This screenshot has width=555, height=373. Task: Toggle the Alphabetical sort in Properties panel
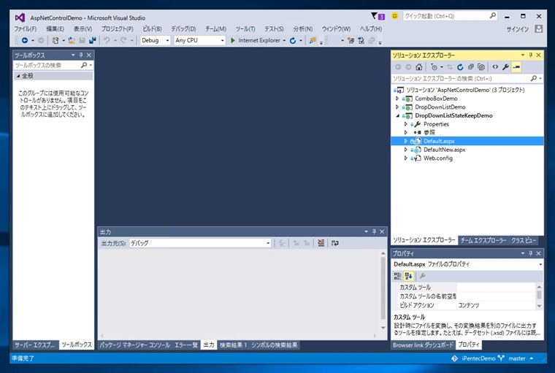click(x=409, y=276)
